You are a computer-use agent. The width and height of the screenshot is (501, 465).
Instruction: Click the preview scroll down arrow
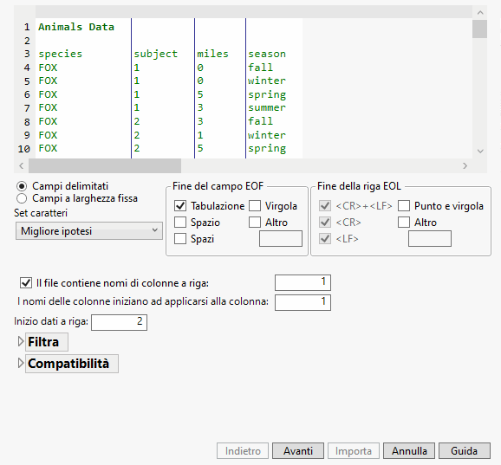pos(480,151)
